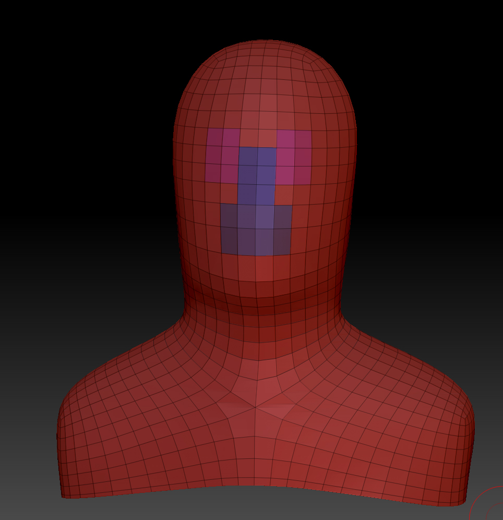Click the dark purple mouth-area polygroup

256,230
